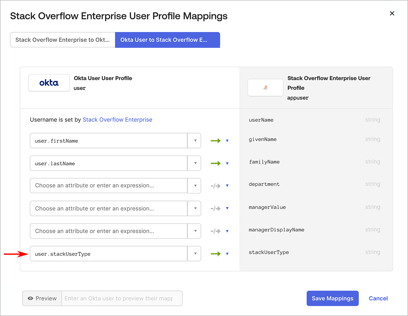This screenshot has height=316, width=408.
Task: Click the gray mapping arrow for department
Action: [216, 186]
